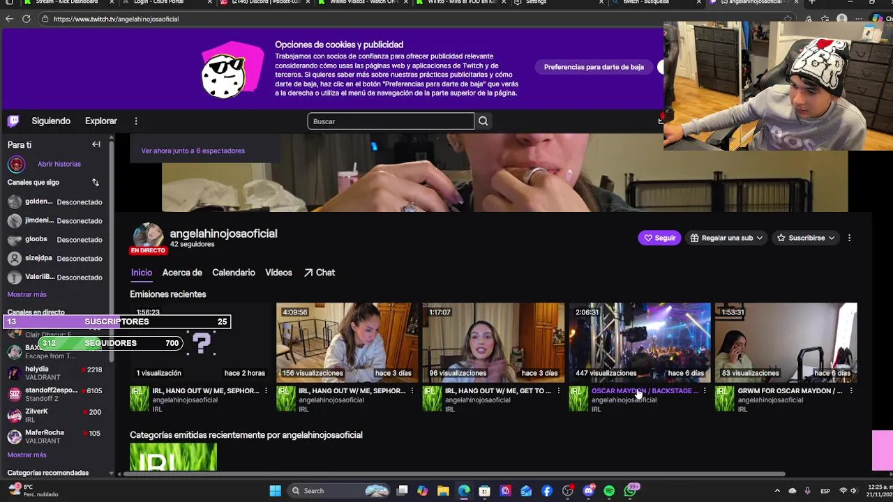Open Abrir historias link
The height and width of the screenshot is (502, 893).
point(59,164)
